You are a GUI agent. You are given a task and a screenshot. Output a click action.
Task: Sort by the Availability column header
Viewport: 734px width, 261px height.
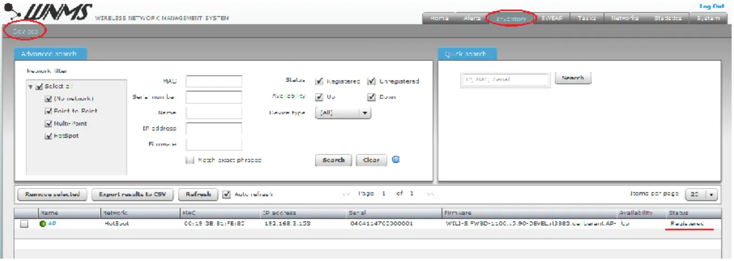(642, 213)
